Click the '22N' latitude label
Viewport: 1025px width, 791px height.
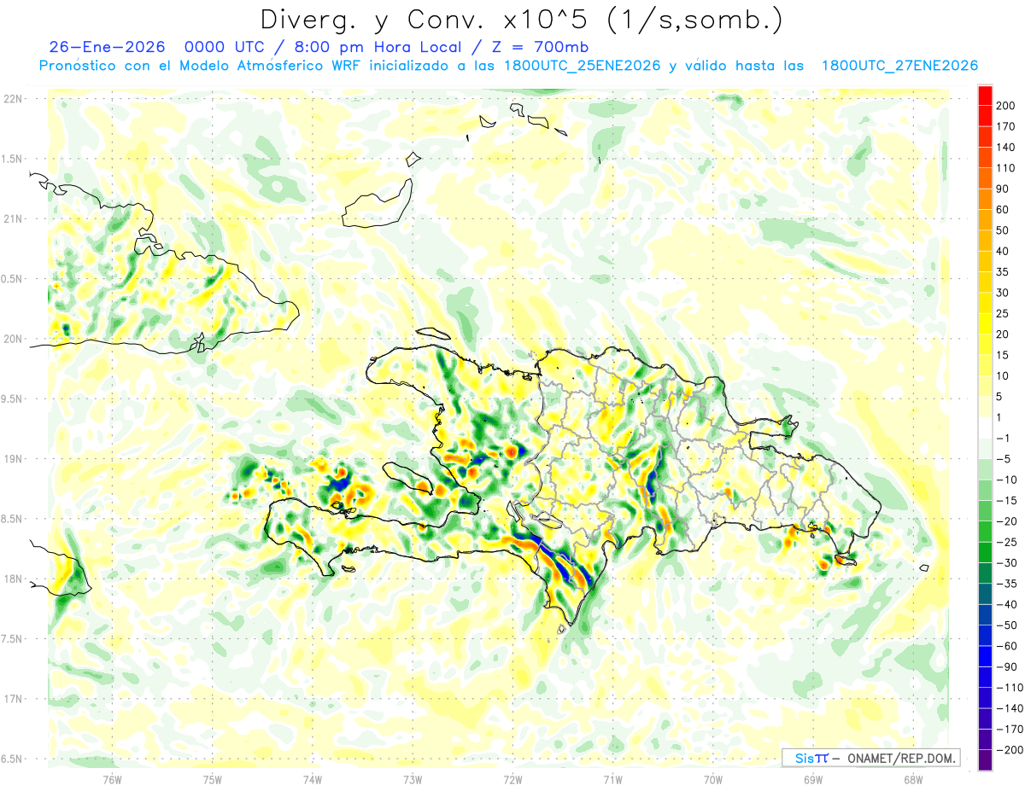(x=13, y=98)
